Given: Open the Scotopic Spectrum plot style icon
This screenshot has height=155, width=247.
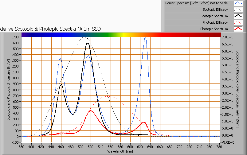Looking at the screenshot, I should point(238,16).
